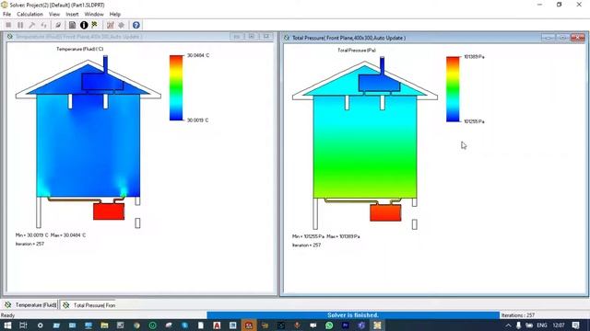Click Iteration = 257 under pressure plot
Image resolution: width=590 pixels, height=331 pixels.
point(307,245)
